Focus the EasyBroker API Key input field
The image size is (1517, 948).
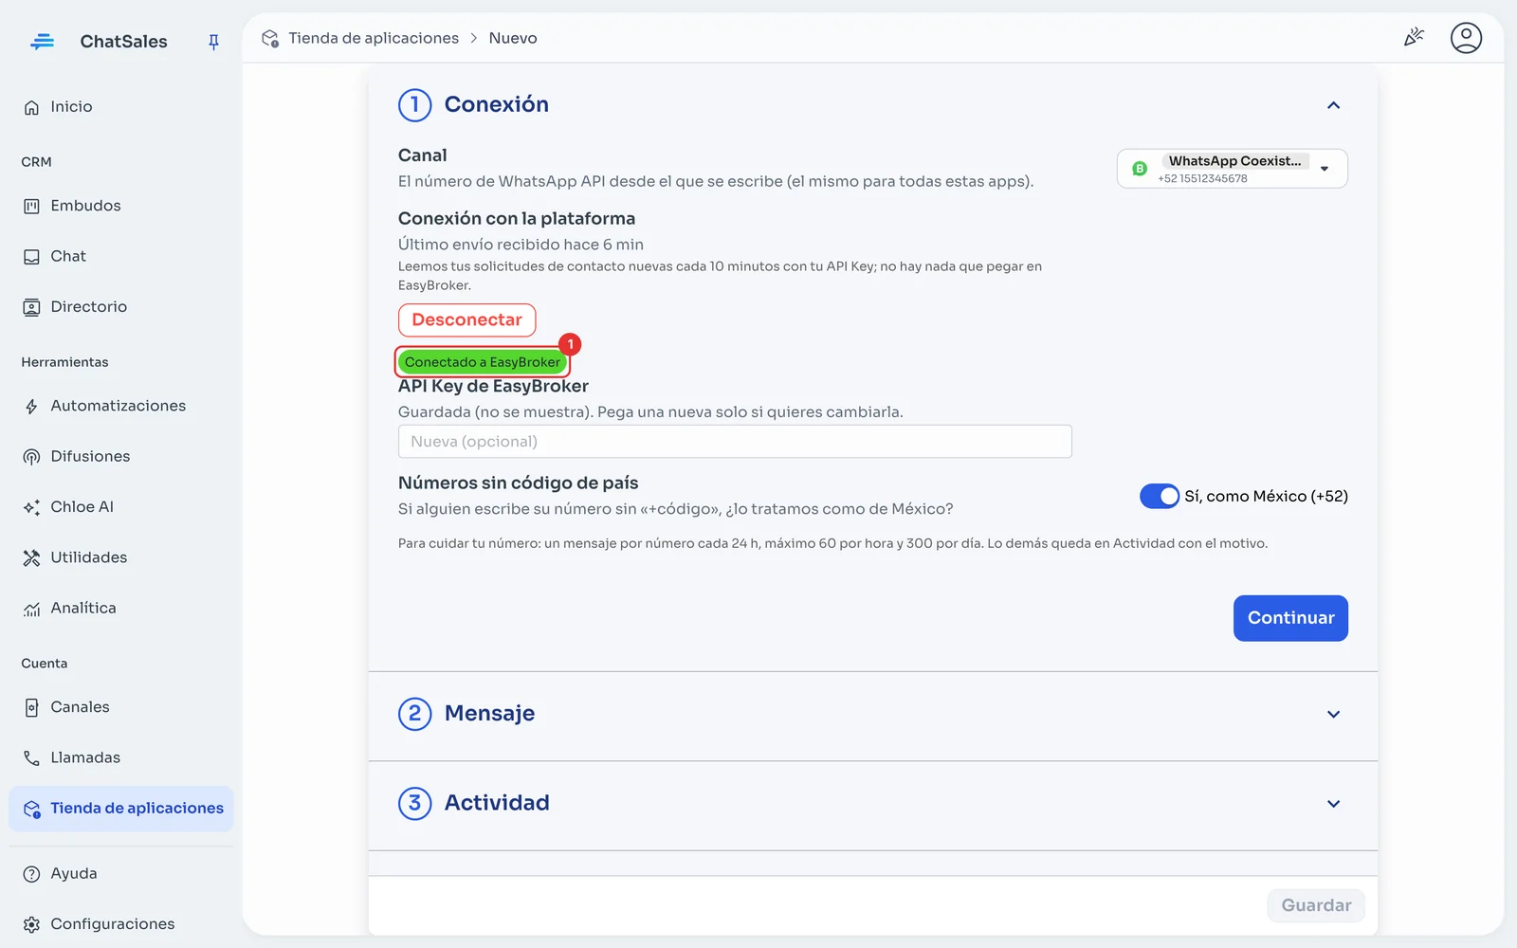point(735,442)
